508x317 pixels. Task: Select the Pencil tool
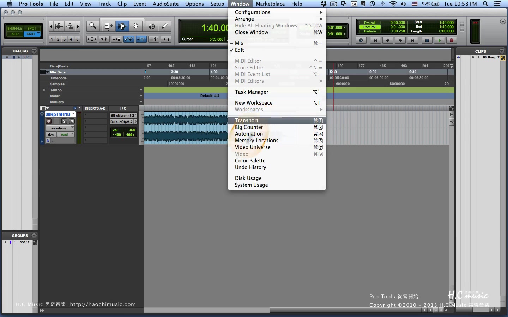pos(165,26)
